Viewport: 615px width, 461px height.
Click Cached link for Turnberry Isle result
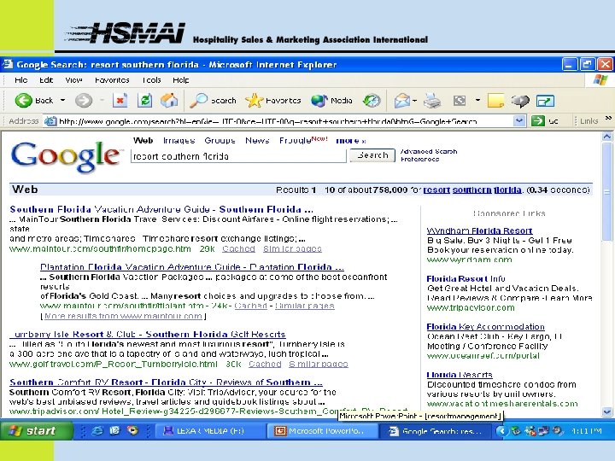(x=265, y=365)
